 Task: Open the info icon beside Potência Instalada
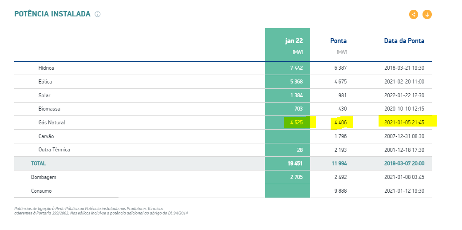[x=98, y=14]
